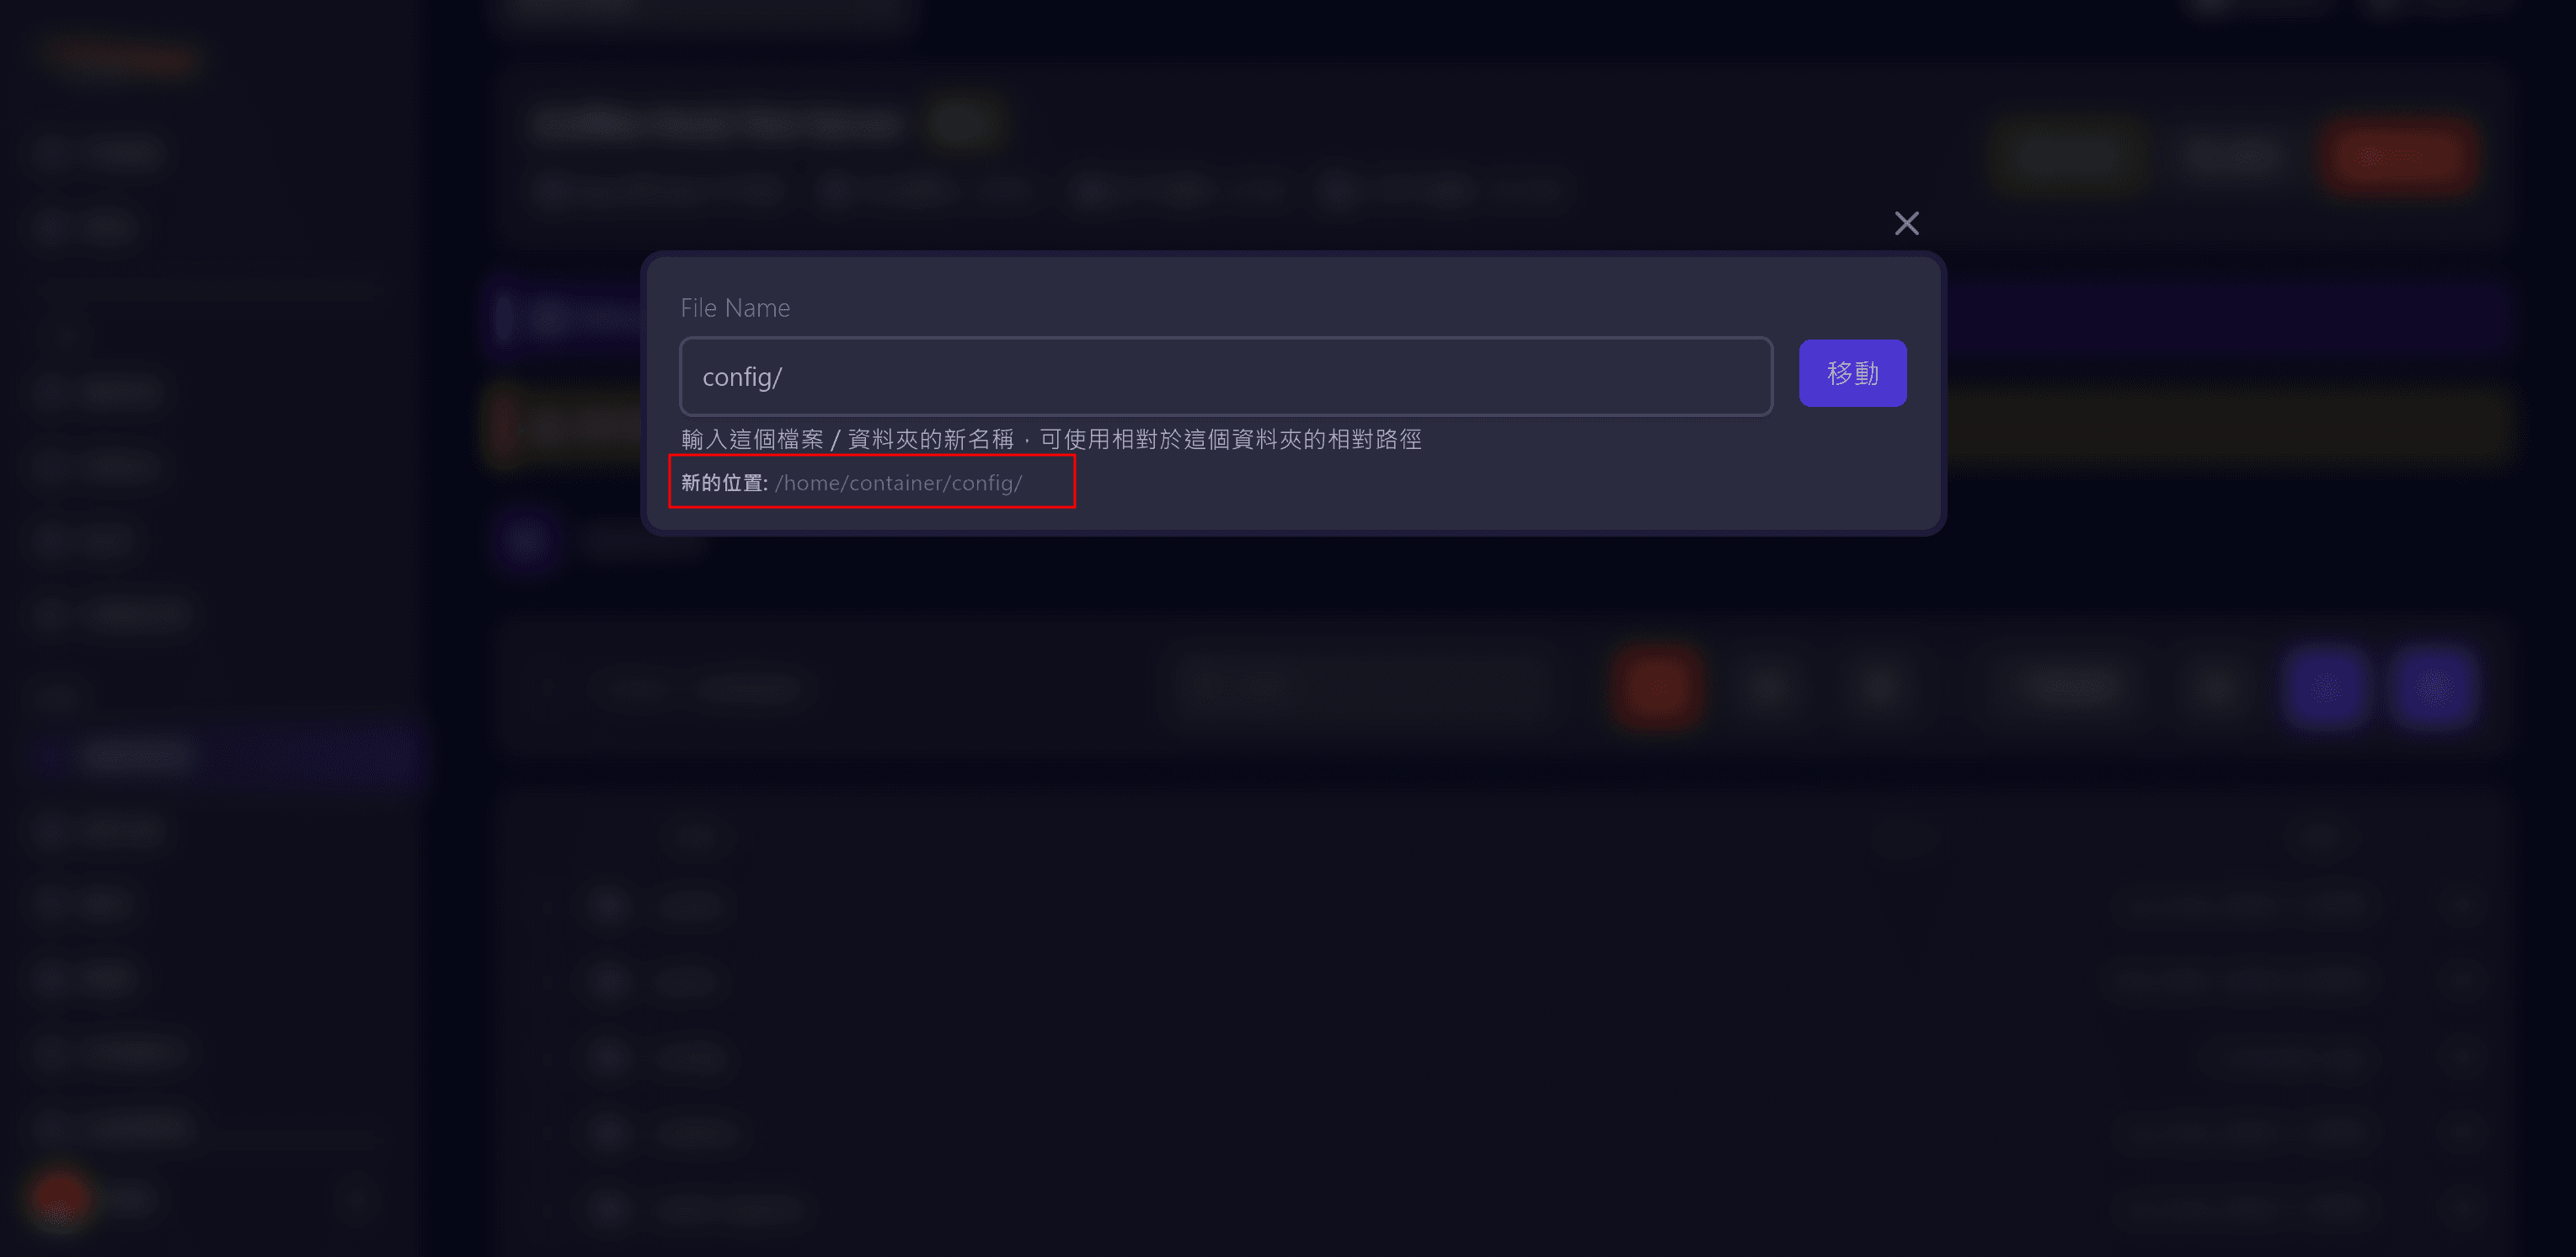The image size is (2576, 1257).
Task: Click the blurred red button at top right
Action: point(2398,156)
